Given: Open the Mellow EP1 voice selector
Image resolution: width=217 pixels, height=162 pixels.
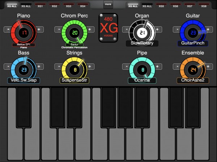Looking at the screenshot, I should (24, 45).
